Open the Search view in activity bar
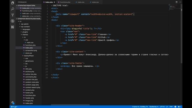Viewport: 192px width, 108px height. (13, 9)
